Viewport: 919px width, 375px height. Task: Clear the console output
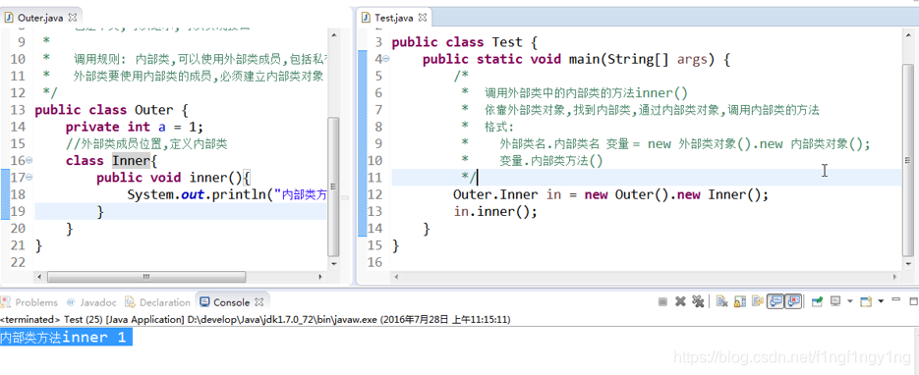722,301
